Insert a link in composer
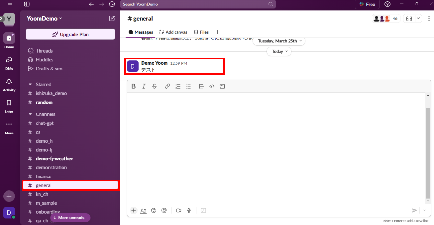Viewport: 434px width, 225px height. point(167,86)
